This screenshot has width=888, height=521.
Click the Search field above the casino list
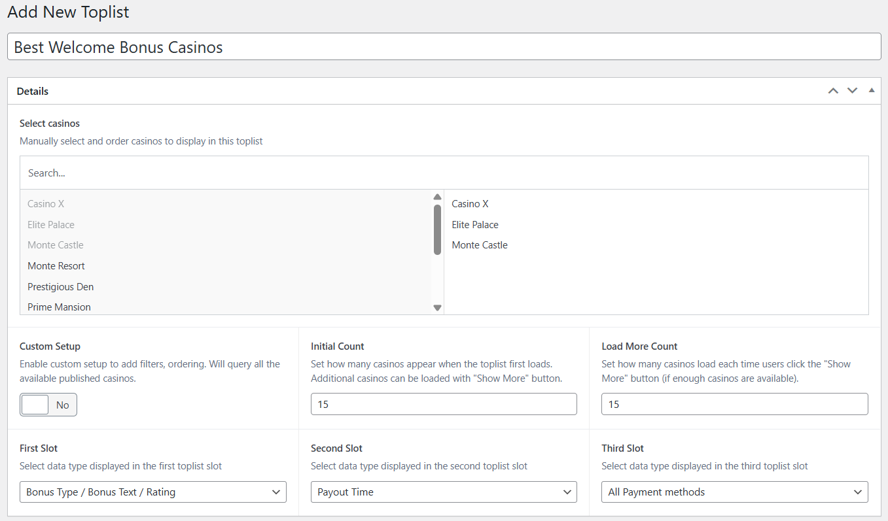click(444, 172)
